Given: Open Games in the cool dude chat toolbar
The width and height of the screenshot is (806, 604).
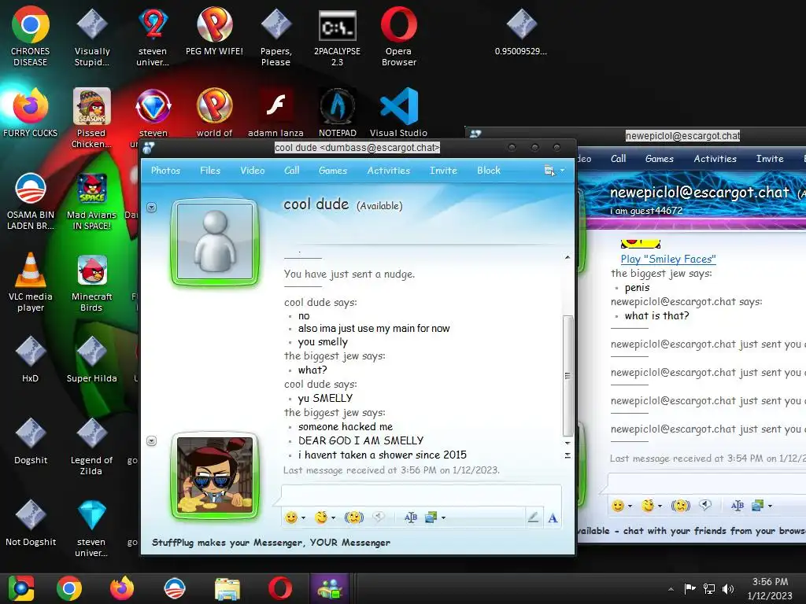Looking at the screenshot, I should tap(333, 171).
